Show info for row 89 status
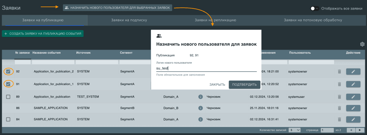The width and height of the screenshot is (367, 135). coord(200,97)
